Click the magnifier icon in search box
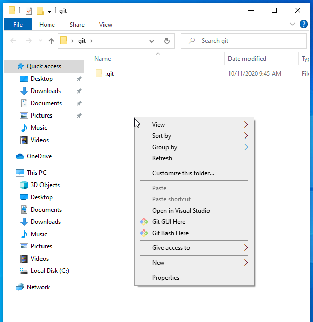The image size is (313, 322). click(x=192, y=41)
